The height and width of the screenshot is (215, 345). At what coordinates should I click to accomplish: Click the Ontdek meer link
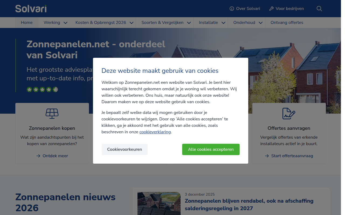tap(52, 156)
